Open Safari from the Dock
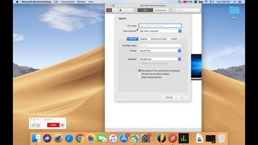Viewport: 258px width, 145px height. pos(69,138)
